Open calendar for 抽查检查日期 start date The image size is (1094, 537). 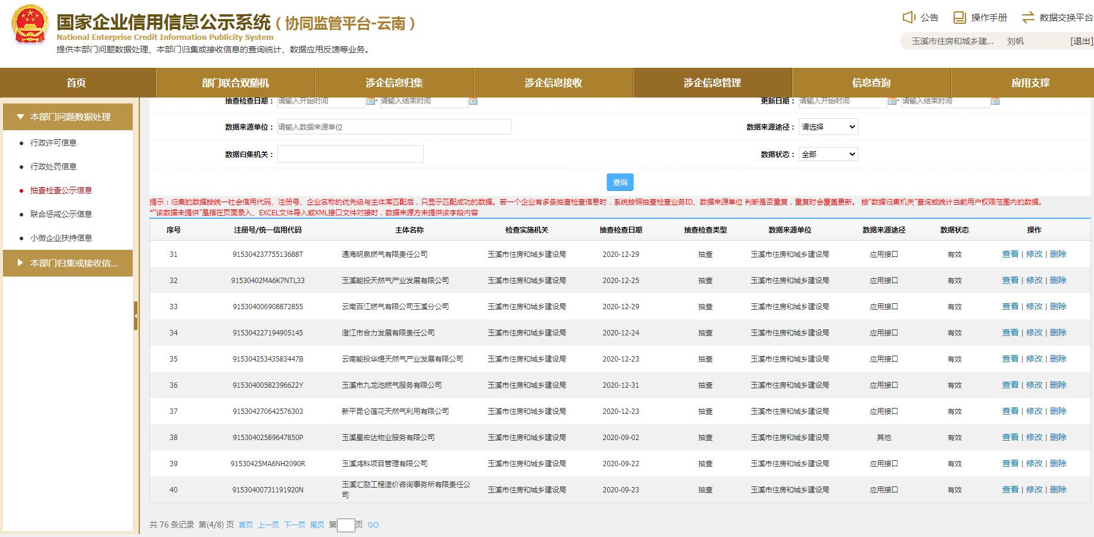[x=371, y=101]
